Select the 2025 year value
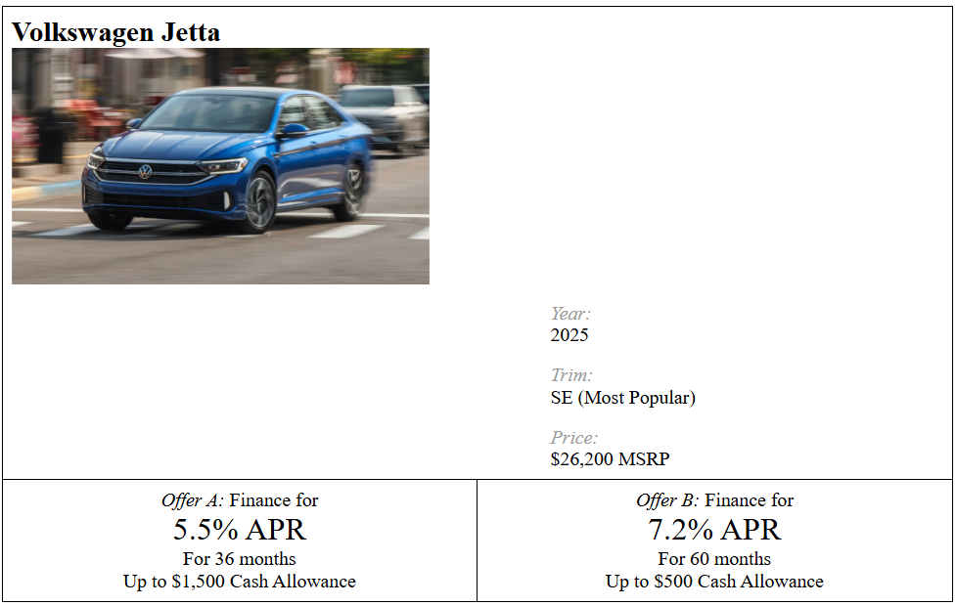The height and width of the screenshot is (606, 956). [569, 335]
